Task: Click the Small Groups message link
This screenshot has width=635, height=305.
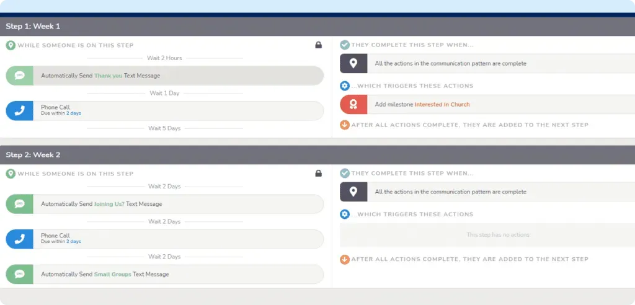Action: (x=112, y=274)
